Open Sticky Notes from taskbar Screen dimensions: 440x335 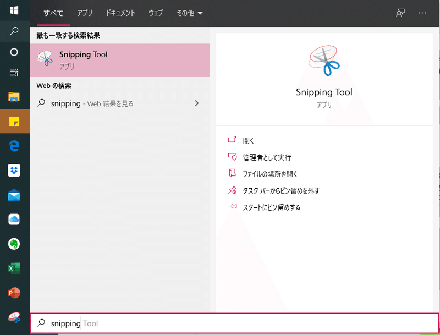(14, 121)
